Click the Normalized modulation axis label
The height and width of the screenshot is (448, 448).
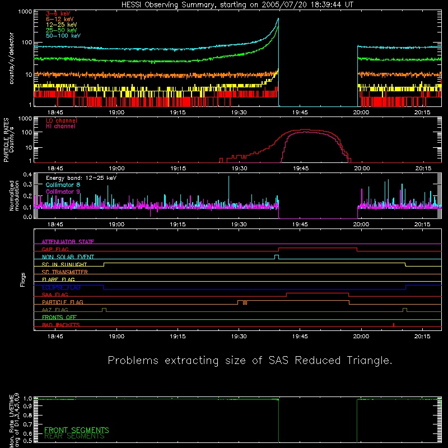[14, 195]
